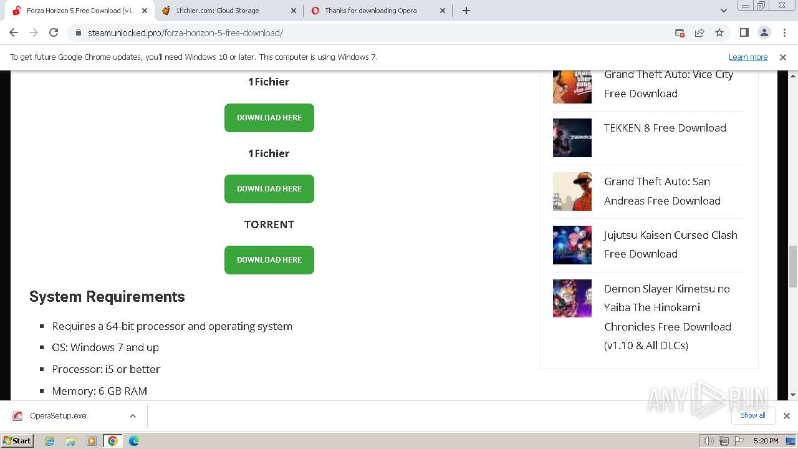Click Show all downloads button
The image size is (798, 449).
(x=753, y=415)
